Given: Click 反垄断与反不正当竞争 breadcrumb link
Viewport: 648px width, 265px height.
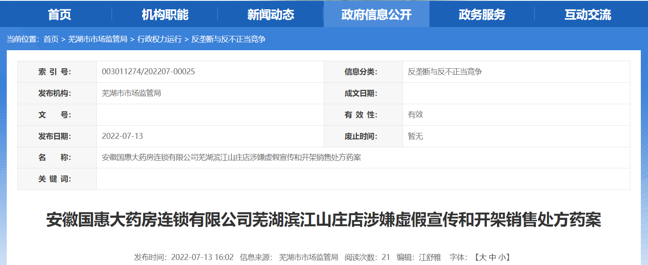Looking at the screenshot, I should (x=228, y=39).
